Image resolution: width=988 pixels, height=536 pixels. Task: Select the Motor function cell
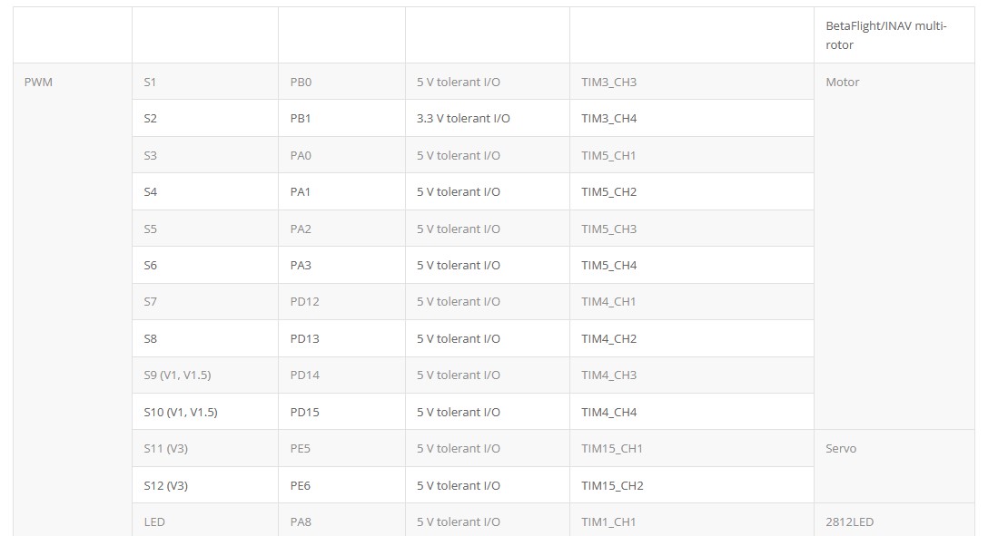894,247
